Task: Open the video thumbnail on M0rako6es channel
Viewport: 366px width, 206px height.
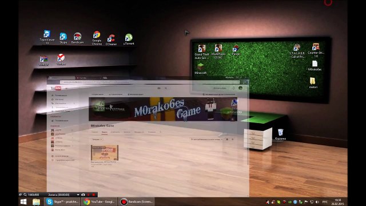Action: (104, 153)
